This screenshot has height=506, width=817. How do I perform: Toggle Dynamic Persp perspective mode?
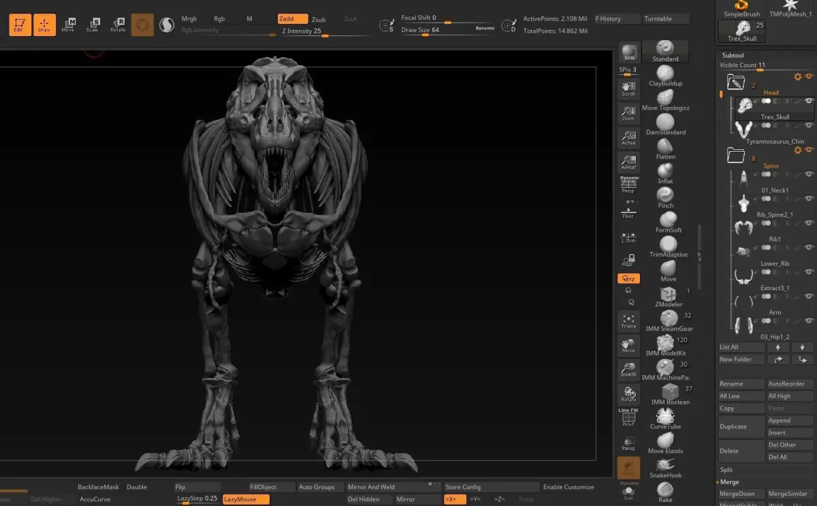coord(628,185)
